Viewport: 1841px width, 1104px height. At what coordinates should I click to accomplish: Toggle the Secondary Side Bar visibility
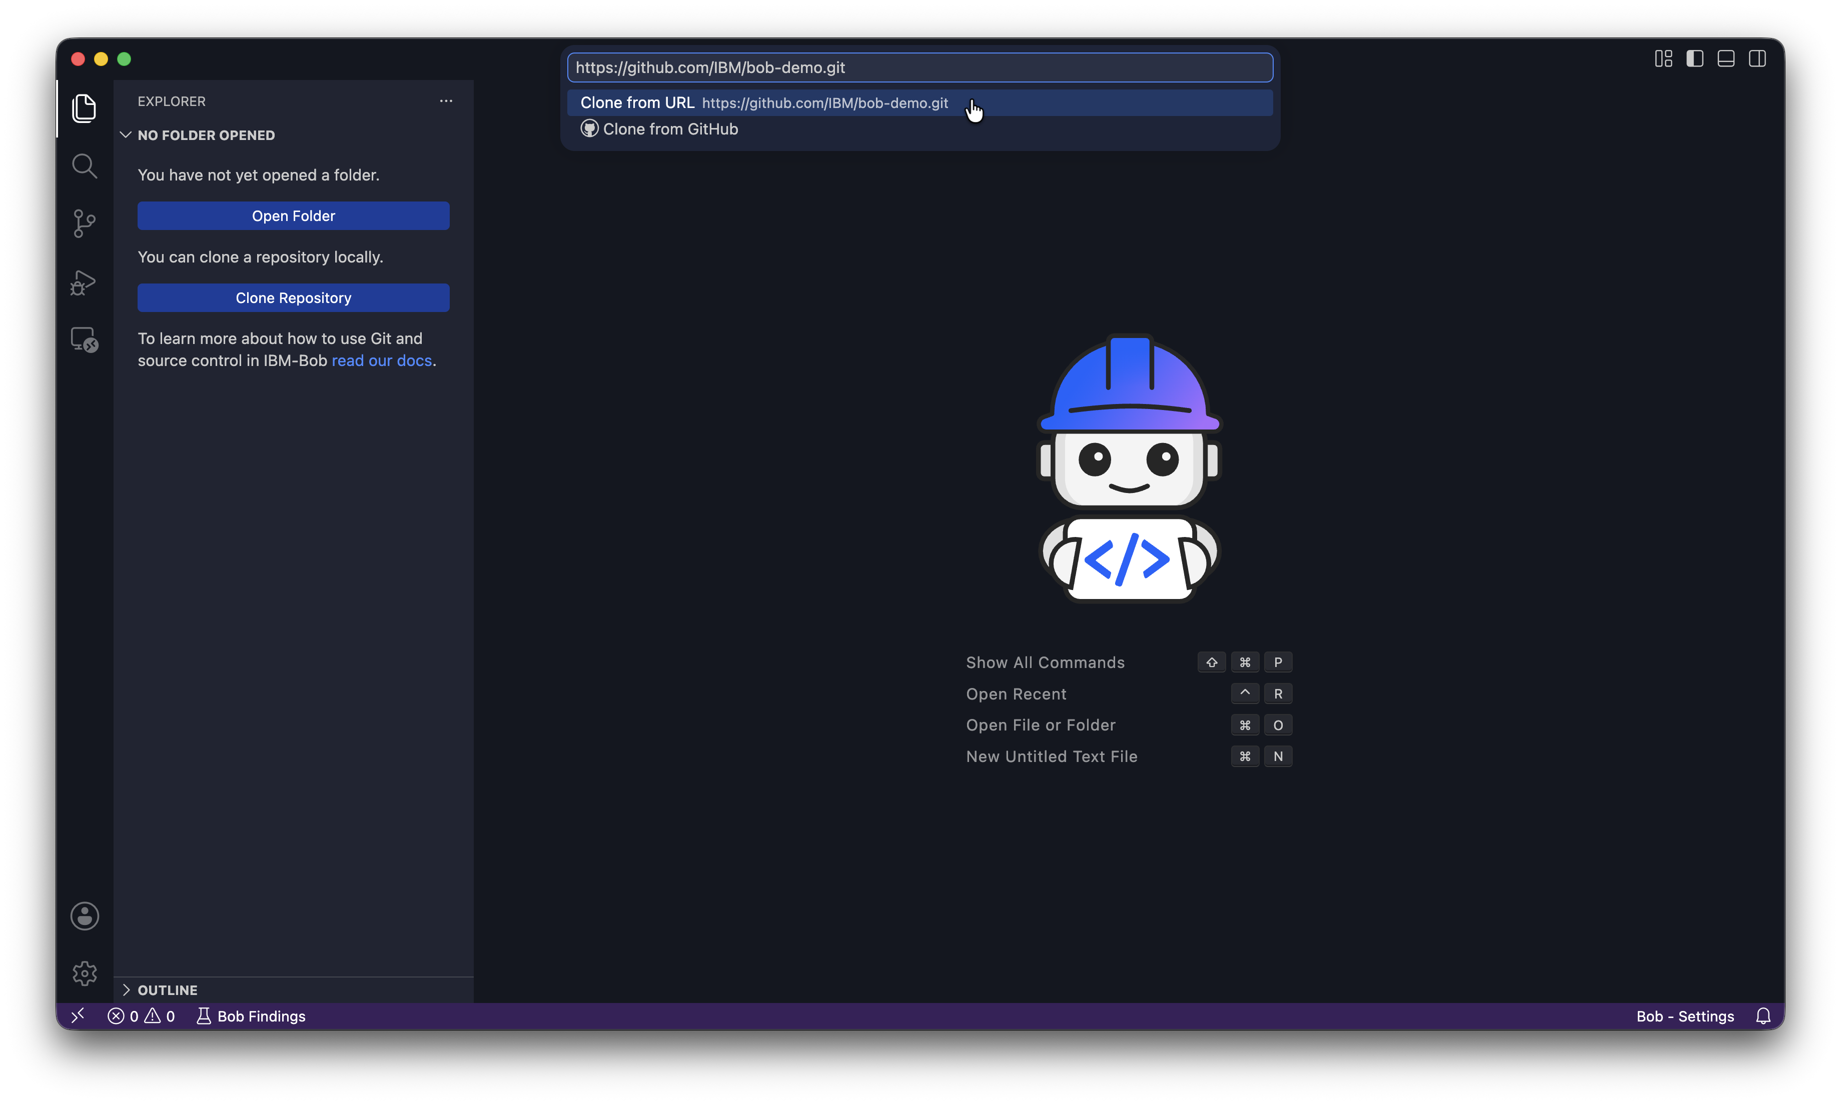pos(1757,59)
